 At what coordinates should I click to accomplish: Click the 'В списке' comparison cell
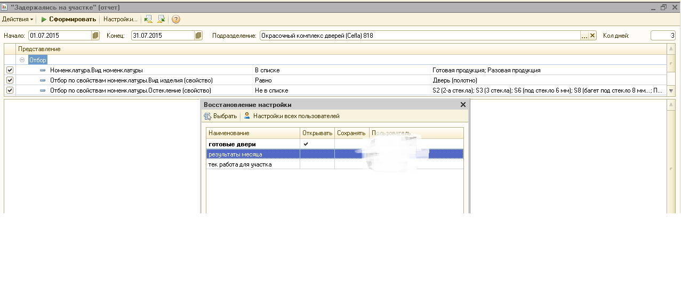point(341,70)
